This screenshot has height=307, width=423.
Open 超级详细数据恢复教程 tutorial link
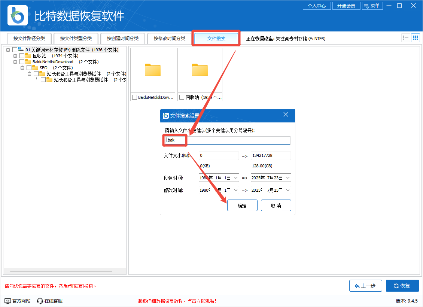pos(177,301)
